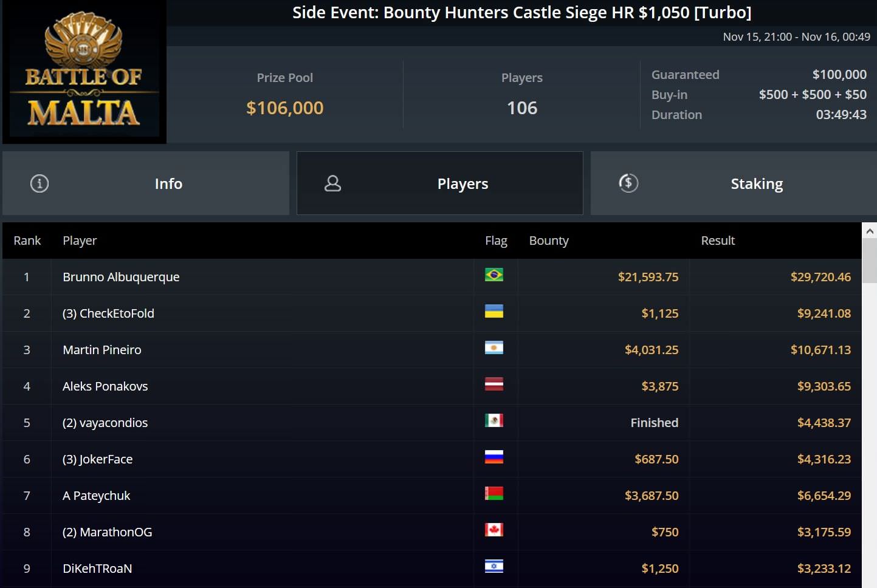
Task: Sort by the Bounty column header
Action: [549, 241]
